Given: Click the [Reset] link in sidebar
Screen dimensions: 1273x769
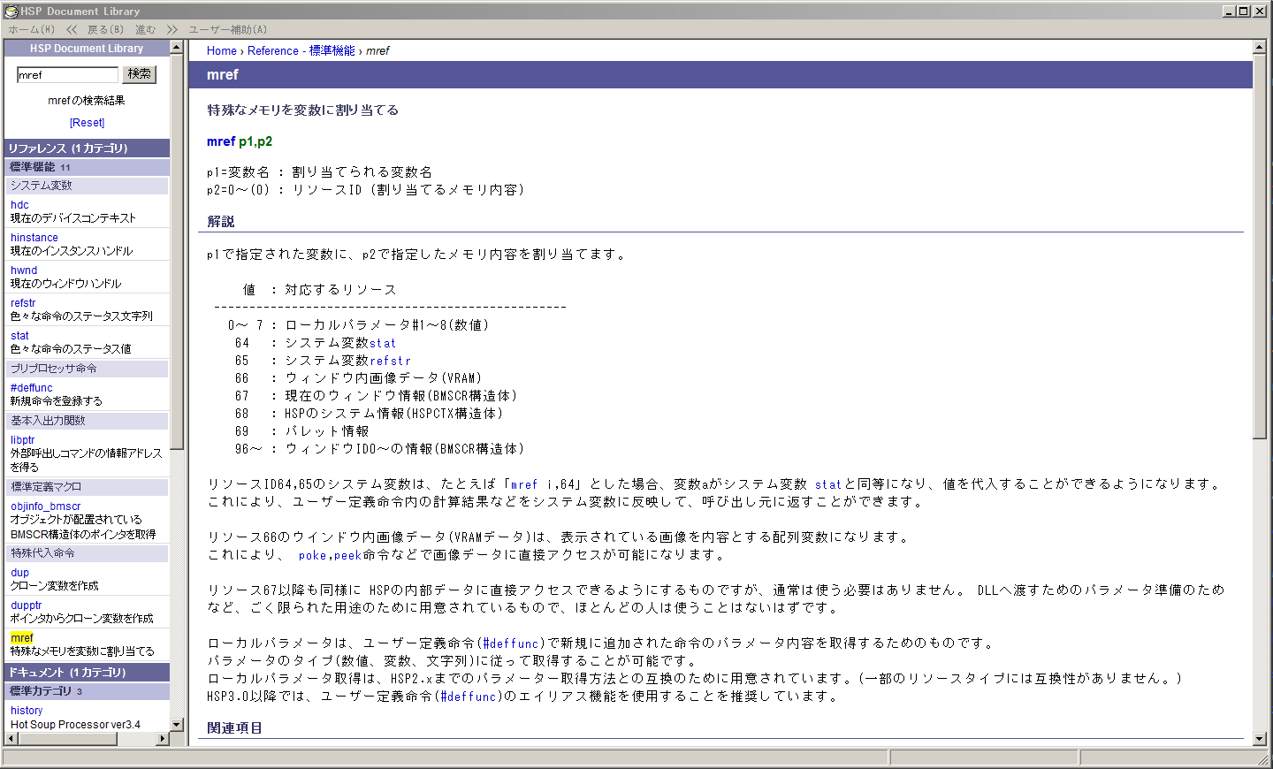Looking at the screenshot, I should coord(87,123).
